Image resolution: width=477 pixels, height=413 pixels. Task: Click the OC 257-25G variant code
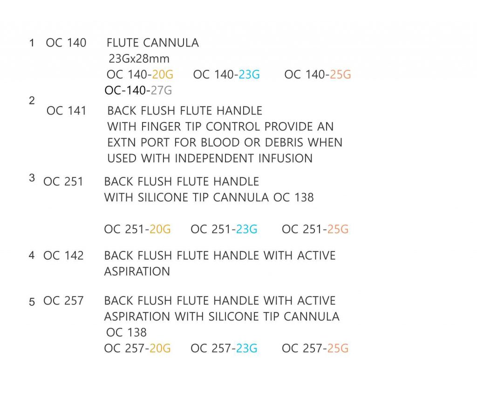tap(315, 349)
